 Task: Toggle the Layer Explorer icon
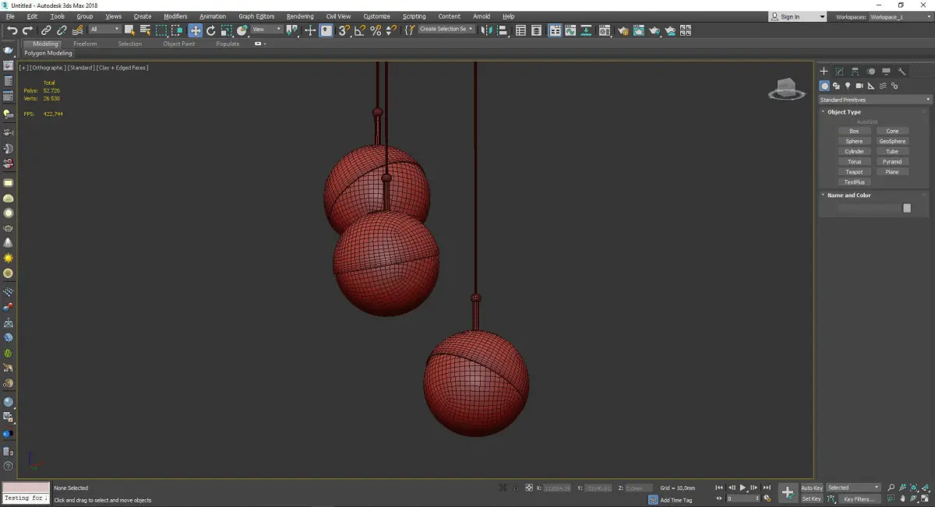[536, 30]
